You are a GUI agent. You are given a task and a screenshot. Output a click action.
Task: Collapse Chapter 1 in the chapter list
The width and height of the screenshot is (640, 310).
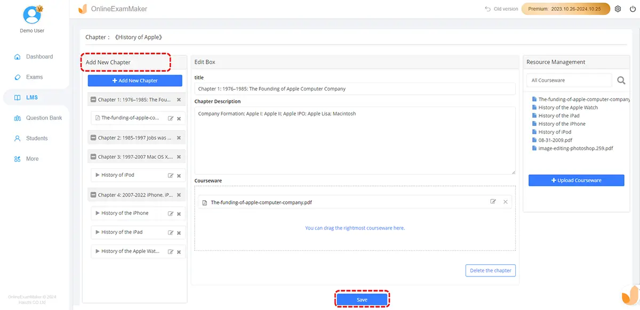(93, 100)
